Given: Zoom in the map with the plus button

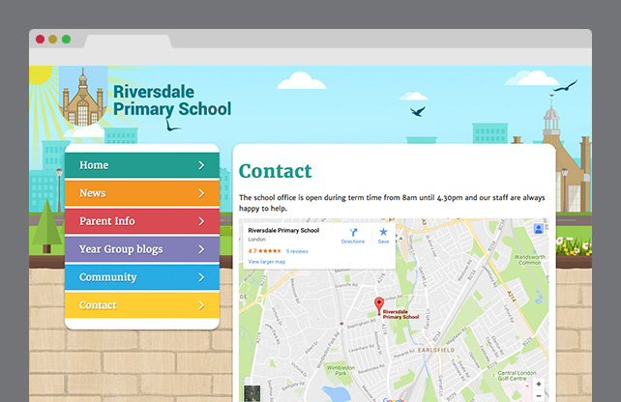Looking at the screenshot, I should pos(539,384).
